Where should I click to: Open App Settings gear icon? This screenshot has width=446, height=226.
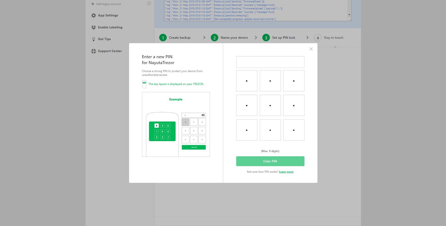click(x=93, y=16)
